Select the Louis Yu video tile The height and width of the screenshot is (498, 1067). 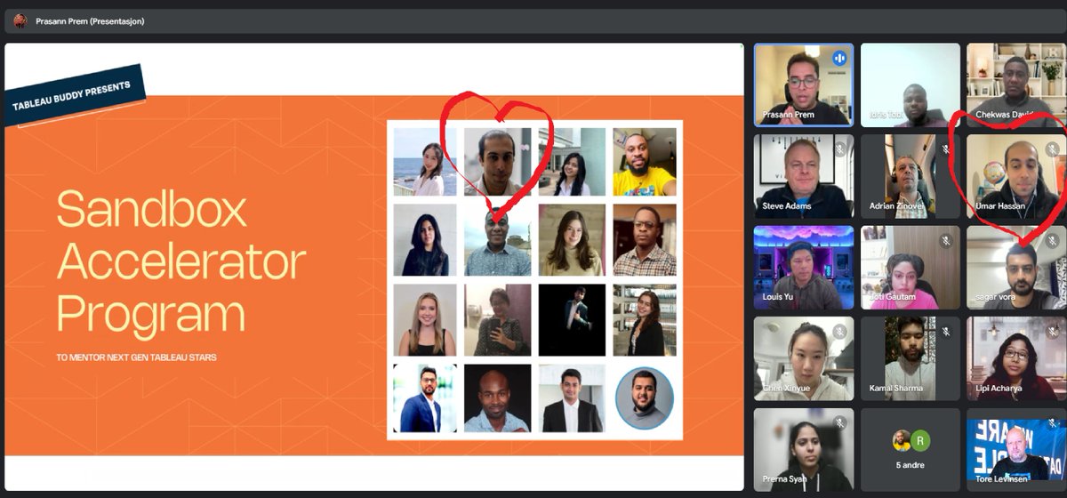pyautogui.click(x=804, y=267)
